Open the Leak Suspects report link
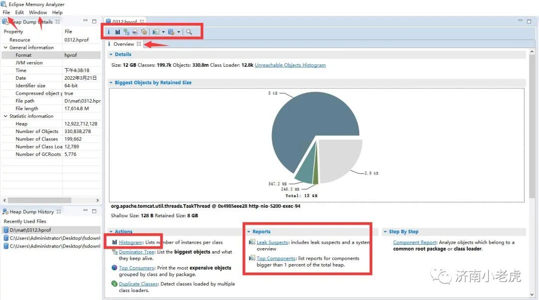 click(272, 242)
